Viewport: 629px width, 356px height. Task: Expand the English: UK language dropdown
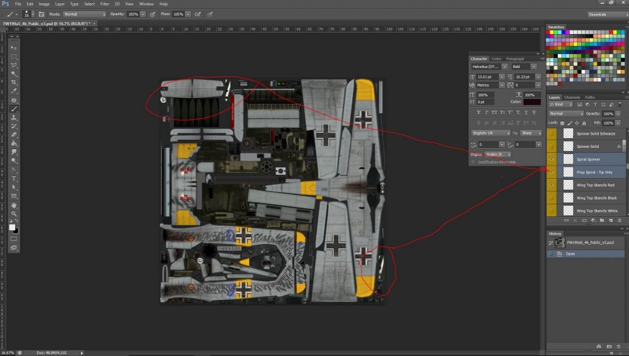tap(491, 133)
